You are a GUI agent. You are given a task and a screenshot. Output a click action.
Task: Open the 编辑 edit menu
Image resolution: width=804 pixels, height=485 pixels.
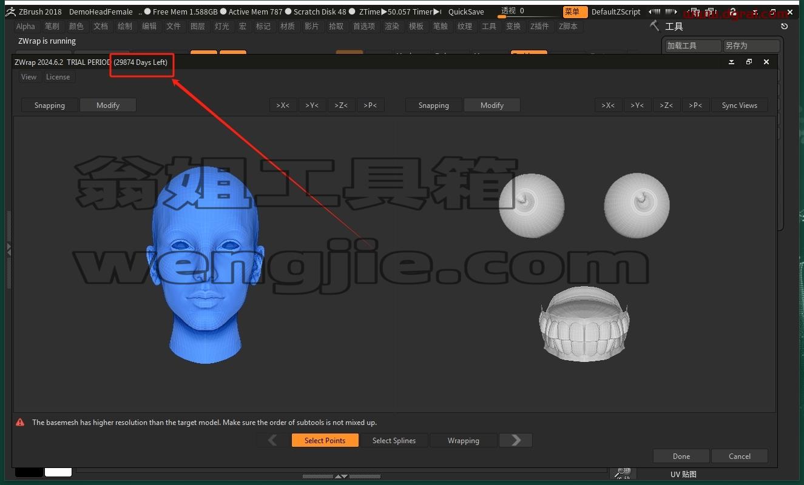(149, 26)
